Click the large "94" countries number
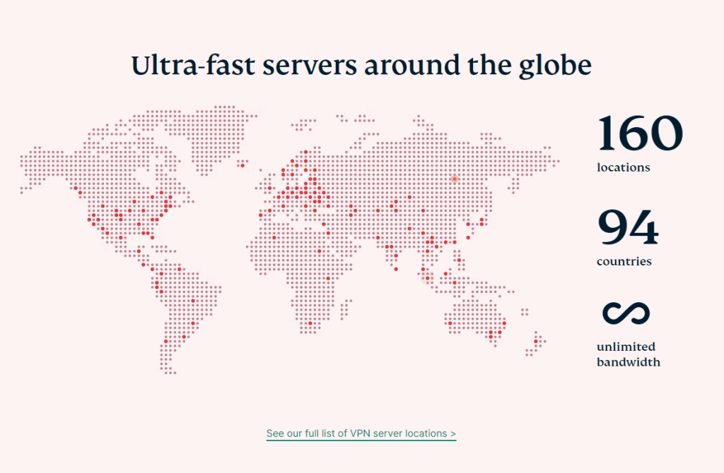 (x=628, y=227)
